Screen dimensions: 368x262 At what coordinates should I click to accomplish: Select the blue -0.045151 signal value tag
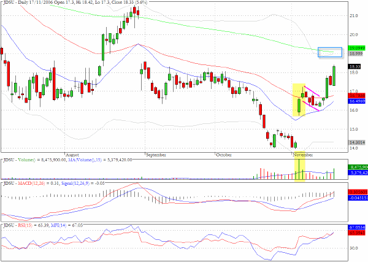[x=358, y=198]
